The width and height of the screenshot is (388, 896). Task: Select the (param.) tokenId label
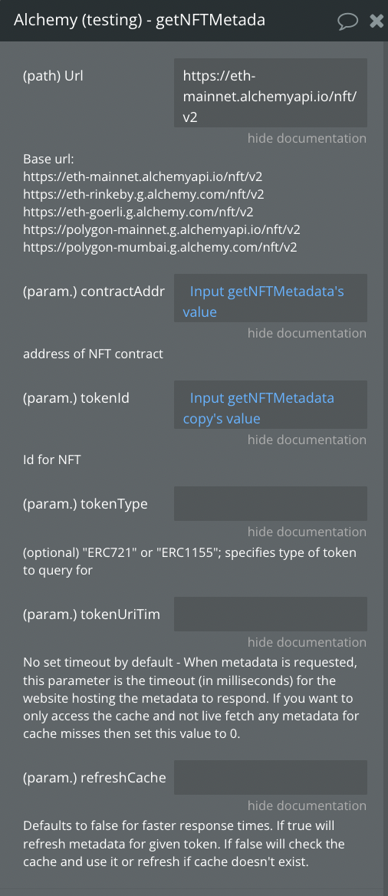point(76,397)
